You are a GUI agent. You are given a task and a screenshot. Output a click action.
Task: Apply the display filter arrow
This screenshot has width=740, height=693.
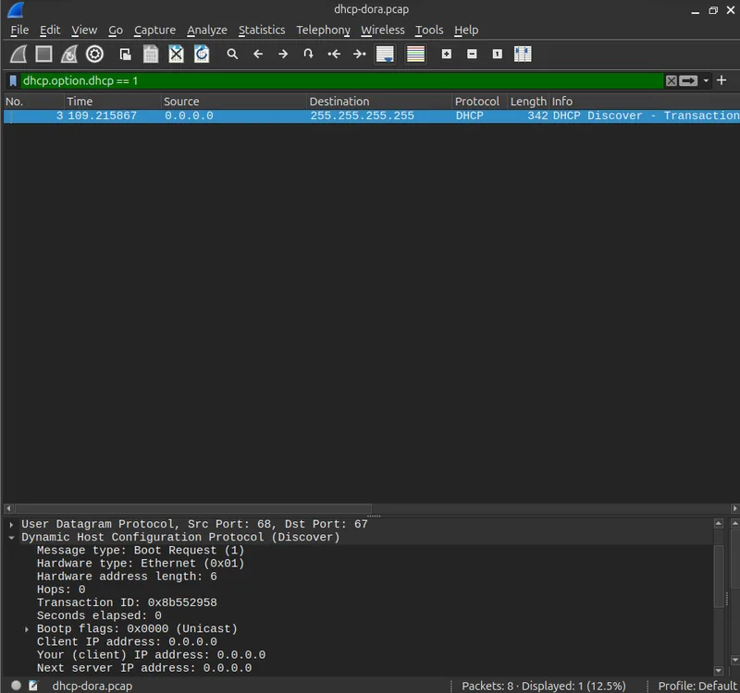pyautogui.click(x=688, y=80)
